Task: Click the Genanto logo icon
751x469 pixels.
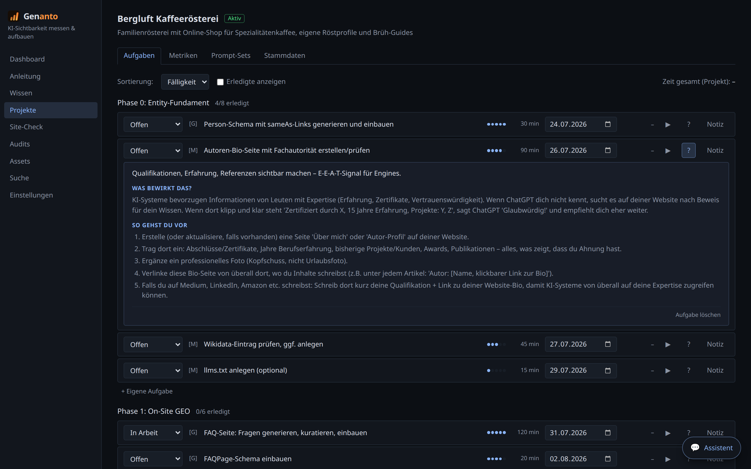Action: pos(14,16)
